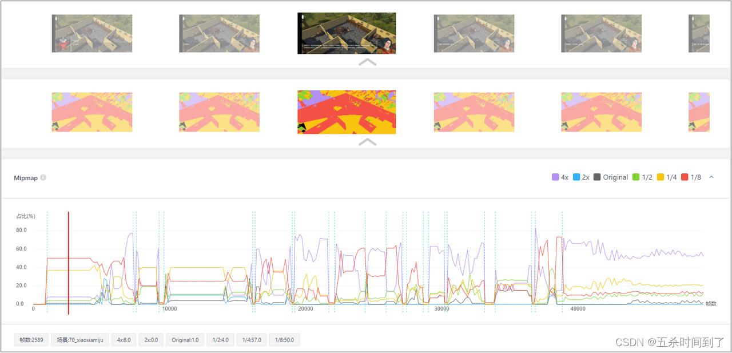Click the 场景:70_xiaoxiamiju scene chip
The image size is (732, 353).
coord(80,340)
